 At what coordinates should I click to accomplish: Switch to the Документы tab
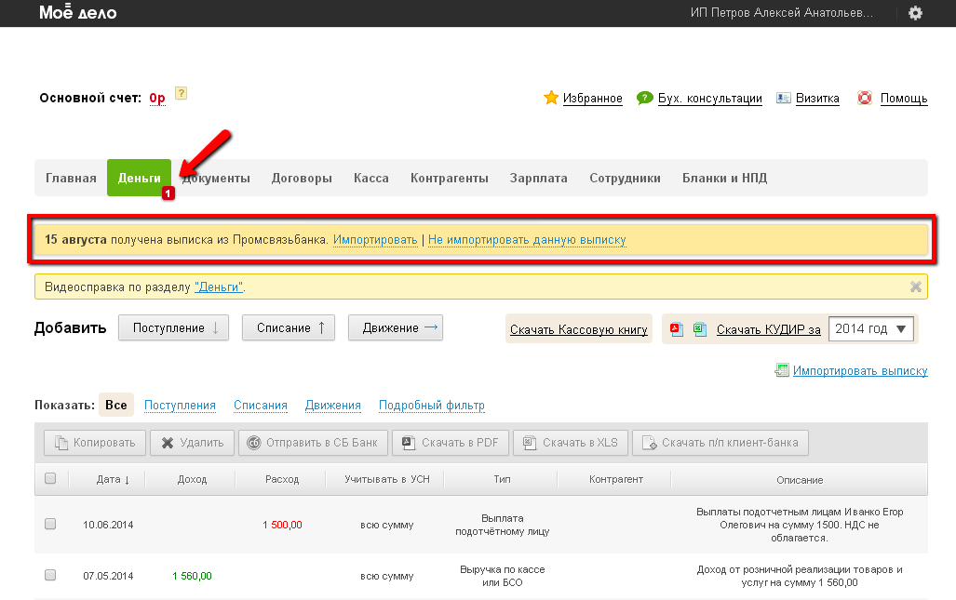[x=216, y=179]
